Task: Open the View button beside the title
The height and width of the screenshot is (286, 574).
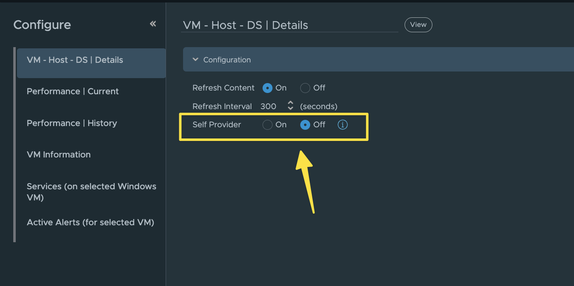Action: click(418, 25)
